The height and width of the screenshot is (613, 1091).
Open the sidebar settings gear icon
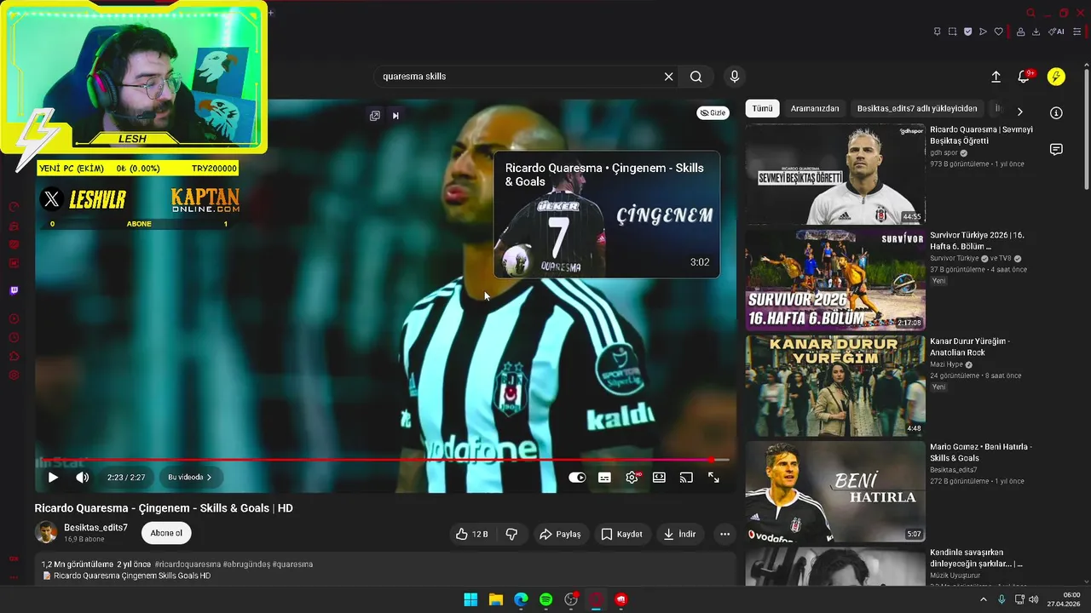(14, 375)
